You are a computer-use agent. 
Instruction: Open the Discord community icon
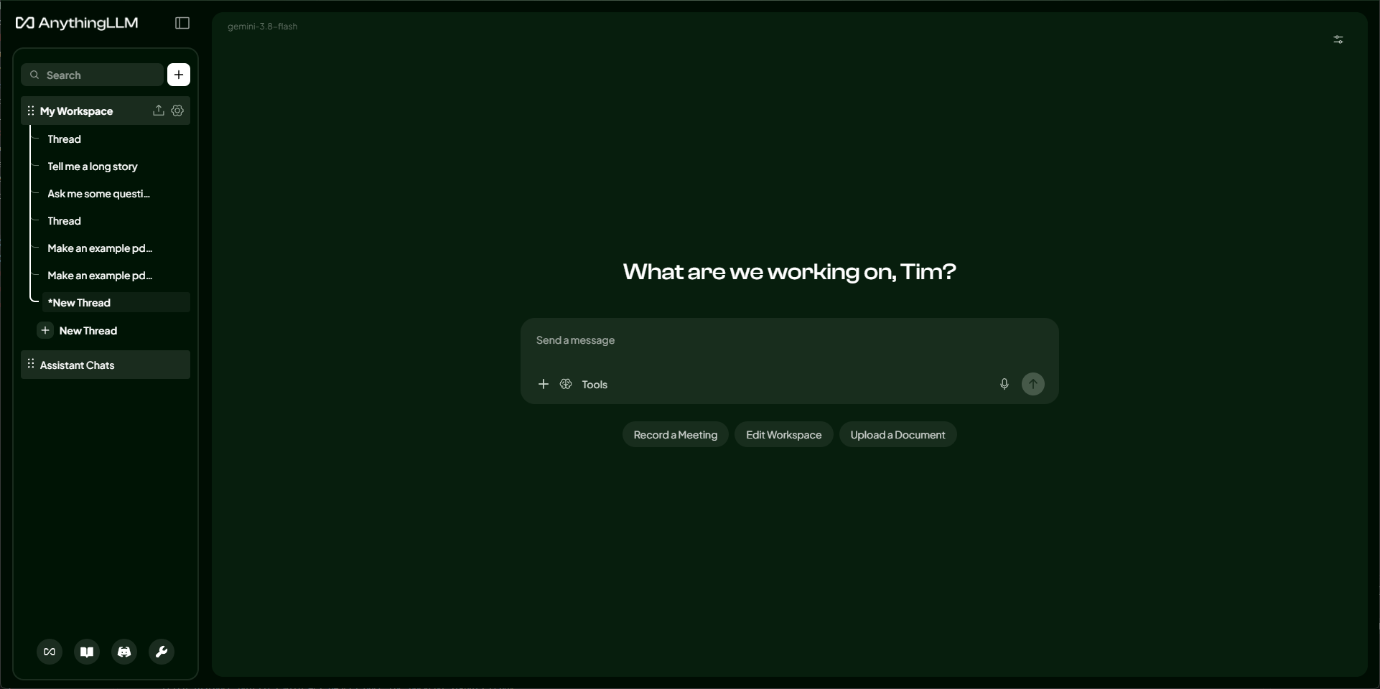click(x=124, y=652)
